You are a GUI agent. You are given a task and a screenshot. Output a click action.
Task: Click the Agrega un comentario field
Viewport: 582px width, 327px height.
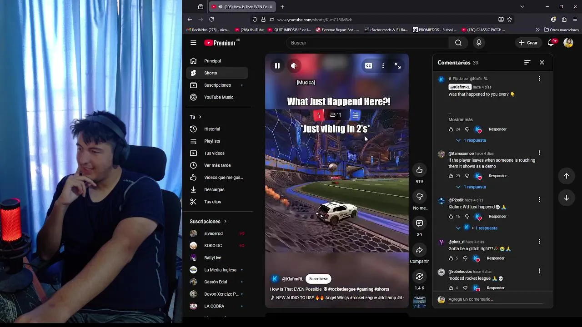tap(495, 299)
